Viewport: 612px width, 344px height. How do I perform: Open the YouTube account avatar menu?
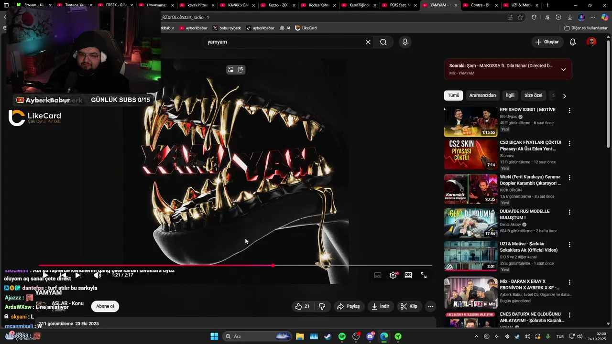coord(591,42)
